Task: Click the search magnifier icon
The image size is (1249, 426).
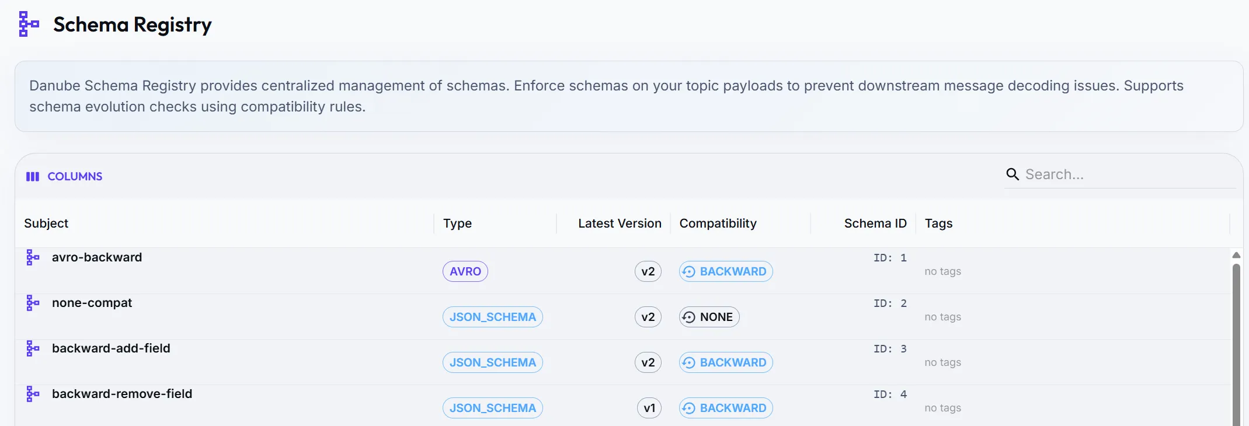Action: point(1013,174)
